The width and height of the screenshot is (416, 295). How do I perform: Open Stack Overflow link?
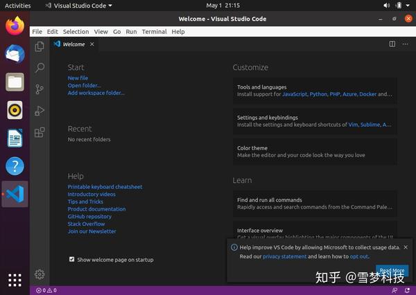tap(86, 224)
